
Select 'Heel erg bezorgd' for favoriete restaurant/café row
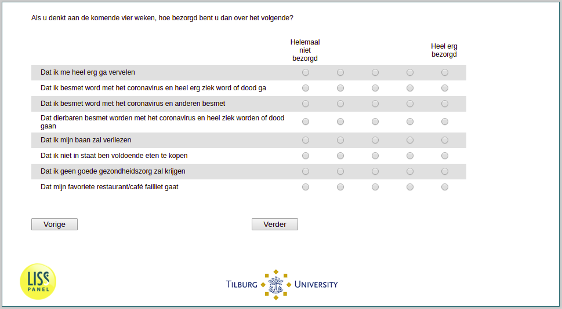[445, 187]
